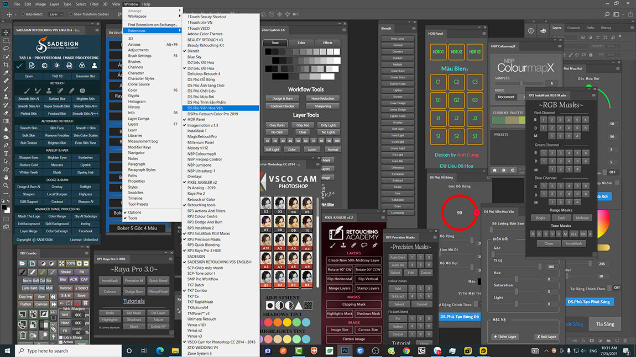The image size is (636, 357).
Task: Click the Hue slider in DS Phú Viền Hoa Văn
Action: click(x=517, y=279)
